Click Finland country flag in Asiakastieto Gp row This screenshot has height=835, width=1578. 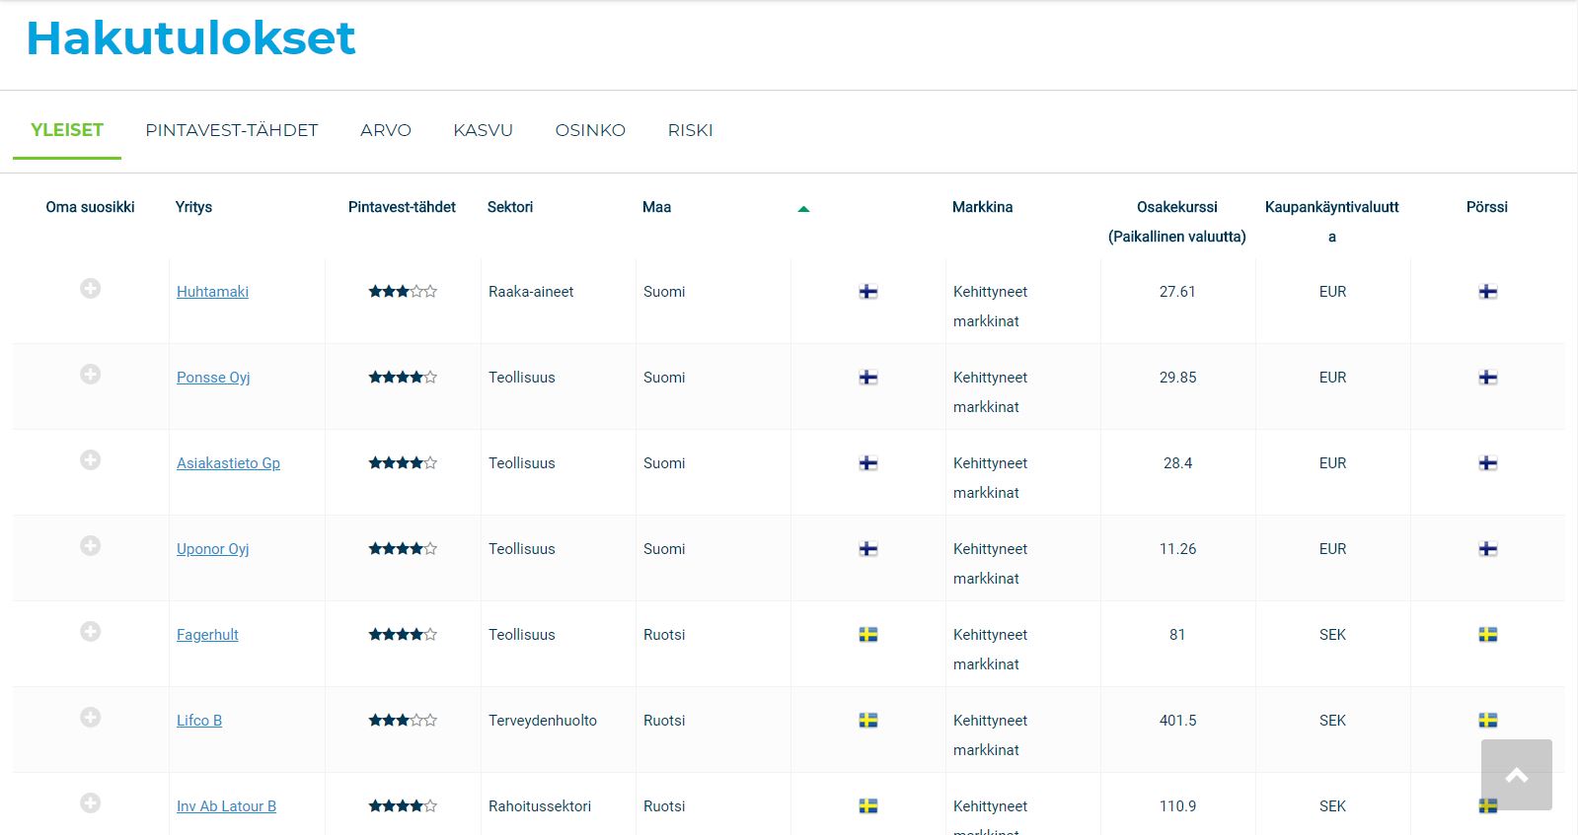[868, 463]
